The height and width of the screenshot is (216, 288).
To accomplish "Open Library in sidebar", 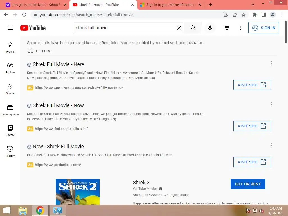I will (10, 130).
